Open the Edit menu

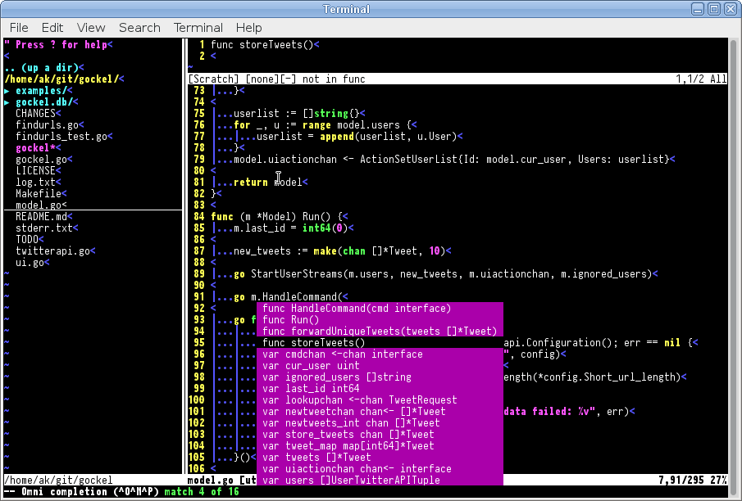click(x=52, y=28)
